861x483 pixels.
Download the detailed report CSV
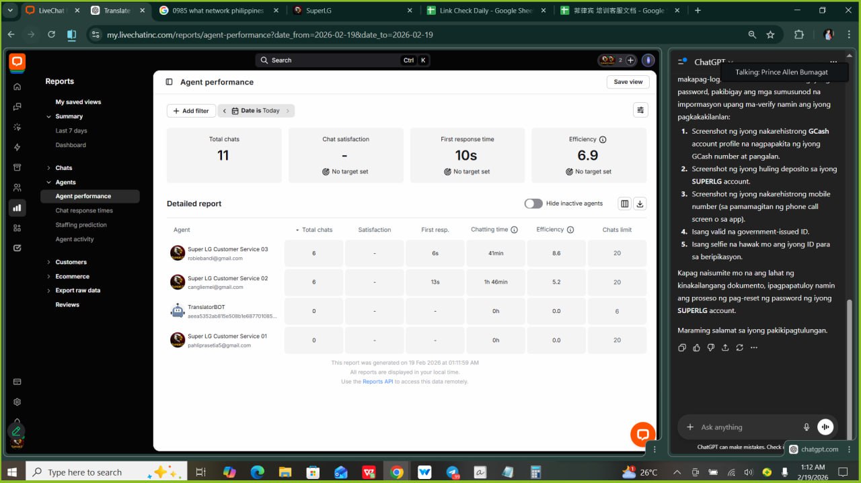(640, 204)
